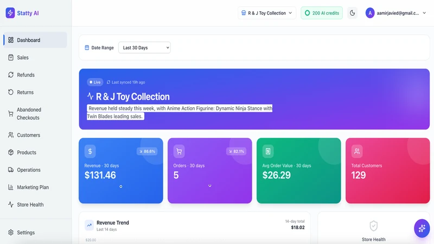Open the R & J Toy Collection store switcher
434x244 pixels.
point(267,13)
